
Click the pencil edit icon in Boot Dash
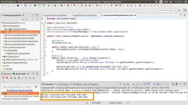pos(22,78)
